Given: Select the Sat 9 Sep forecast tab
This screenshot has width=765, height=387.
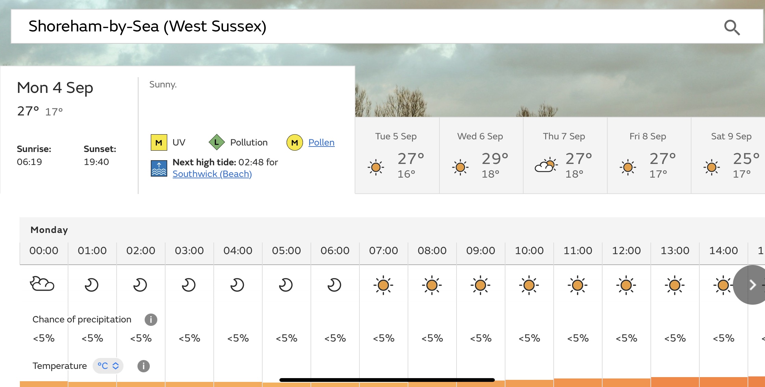Looking at the screenshot, I should 728,155.
